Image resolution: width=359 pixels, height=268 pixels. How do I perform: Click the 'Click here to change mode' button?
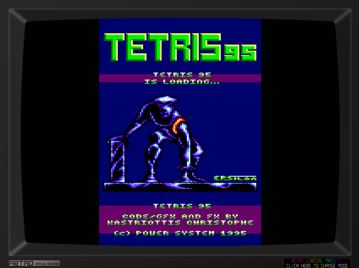click(317, 263)
